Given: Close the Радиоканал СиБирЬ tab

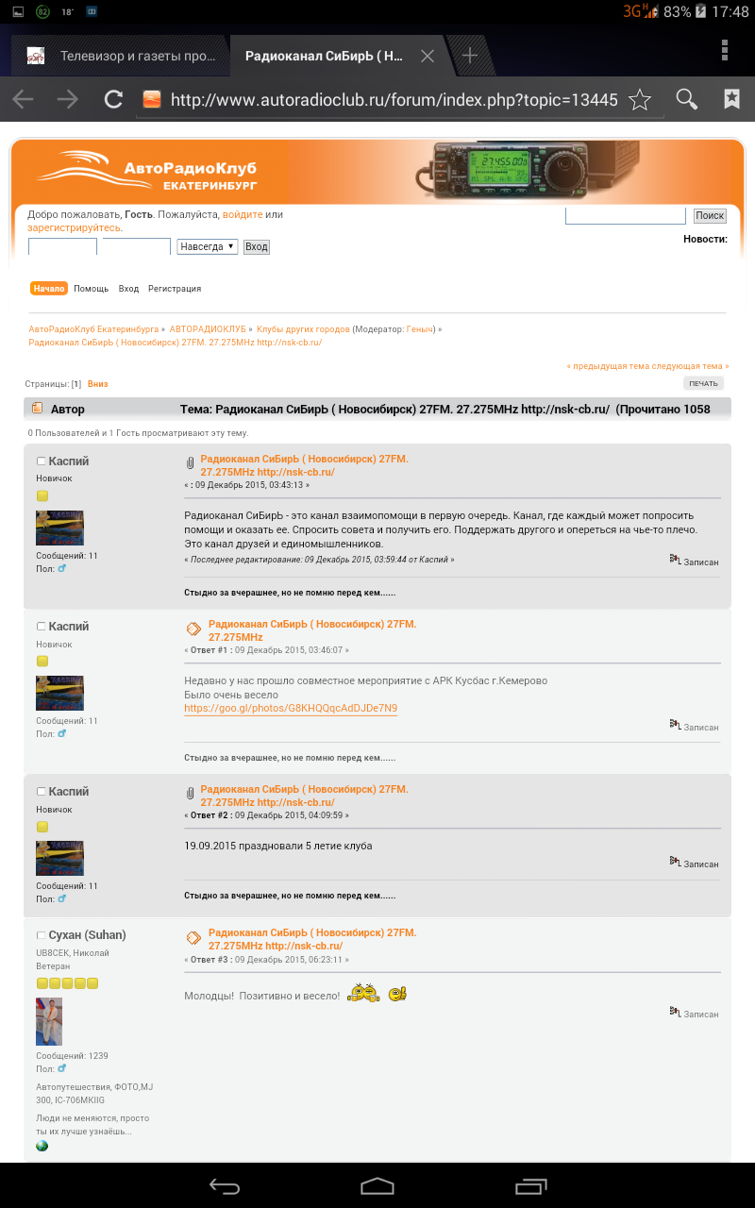Looking at the screenshot, I should [427, 56].
